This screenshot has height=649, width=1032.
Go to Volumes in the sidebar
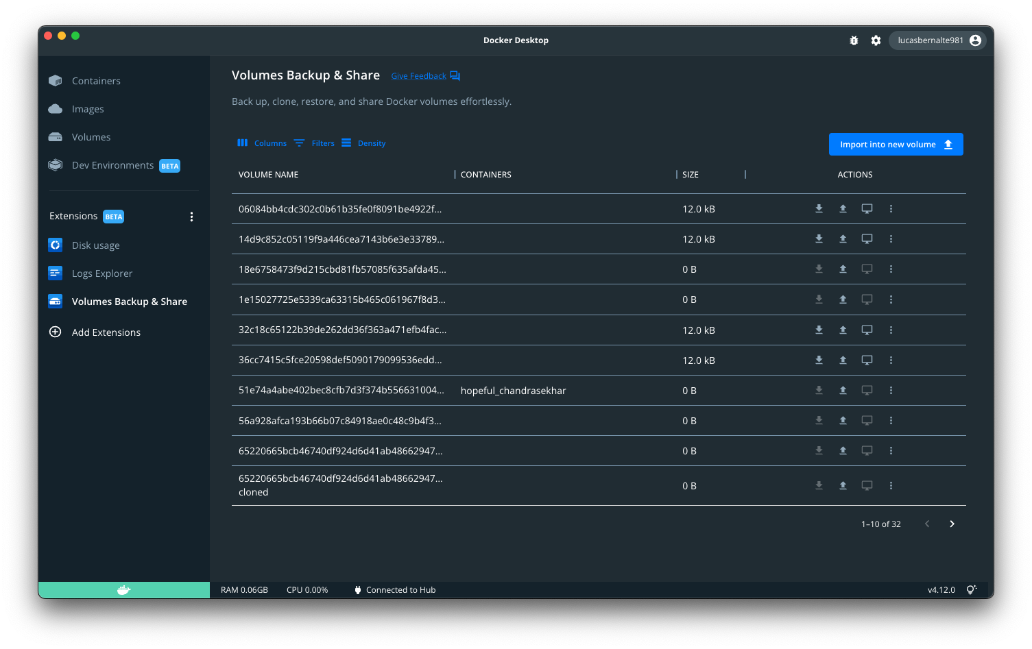(x=91, y=137)
